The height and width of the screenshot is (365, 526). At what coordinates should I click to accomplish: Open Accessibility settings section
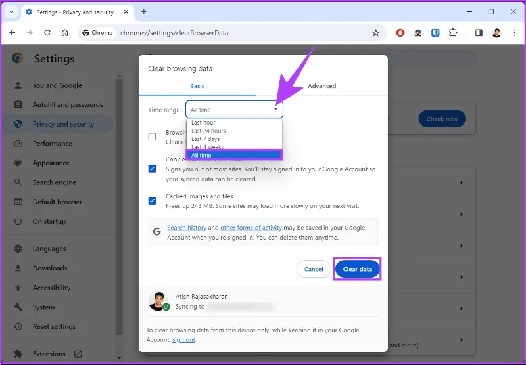click(51, 288)
